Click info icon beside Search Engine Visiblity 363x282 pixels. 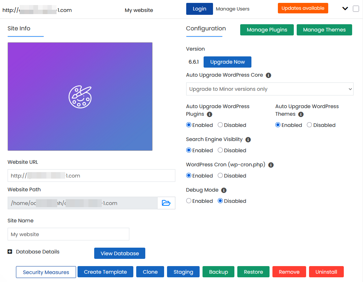coord(248,140)
